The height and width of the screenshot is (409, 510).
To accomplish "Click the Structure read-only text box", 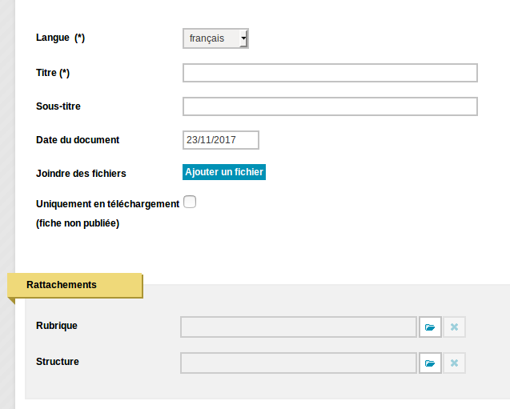I will [x=299, y=363].
